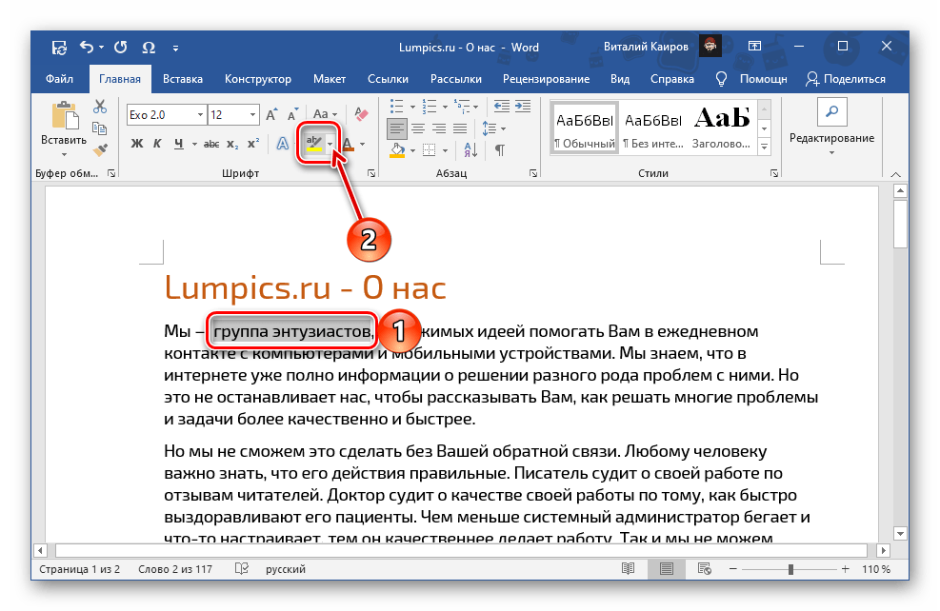
Task: Clear all formatting with the eraser icon
Action: coord(361,114)
